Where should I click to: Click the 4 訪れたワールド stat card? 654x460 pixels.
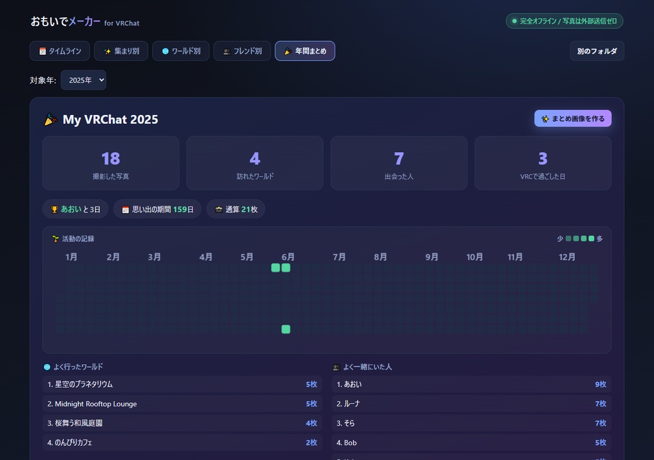click(255, 163)
